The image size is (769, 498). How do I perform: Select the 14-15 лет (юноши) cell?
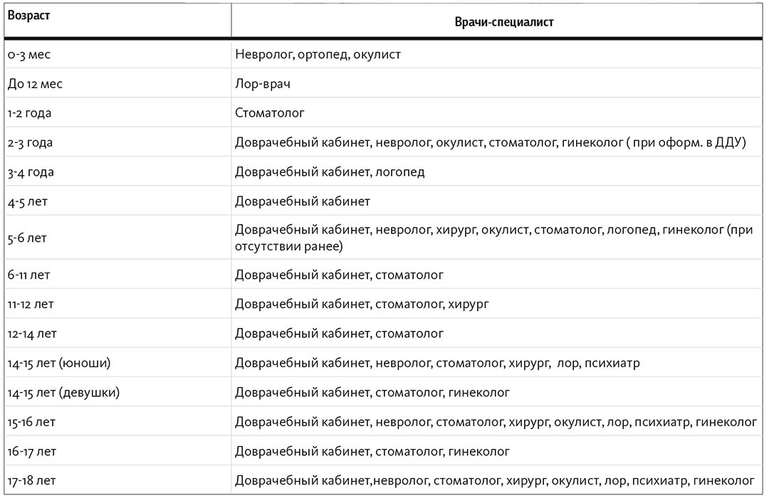pos(117,363)
